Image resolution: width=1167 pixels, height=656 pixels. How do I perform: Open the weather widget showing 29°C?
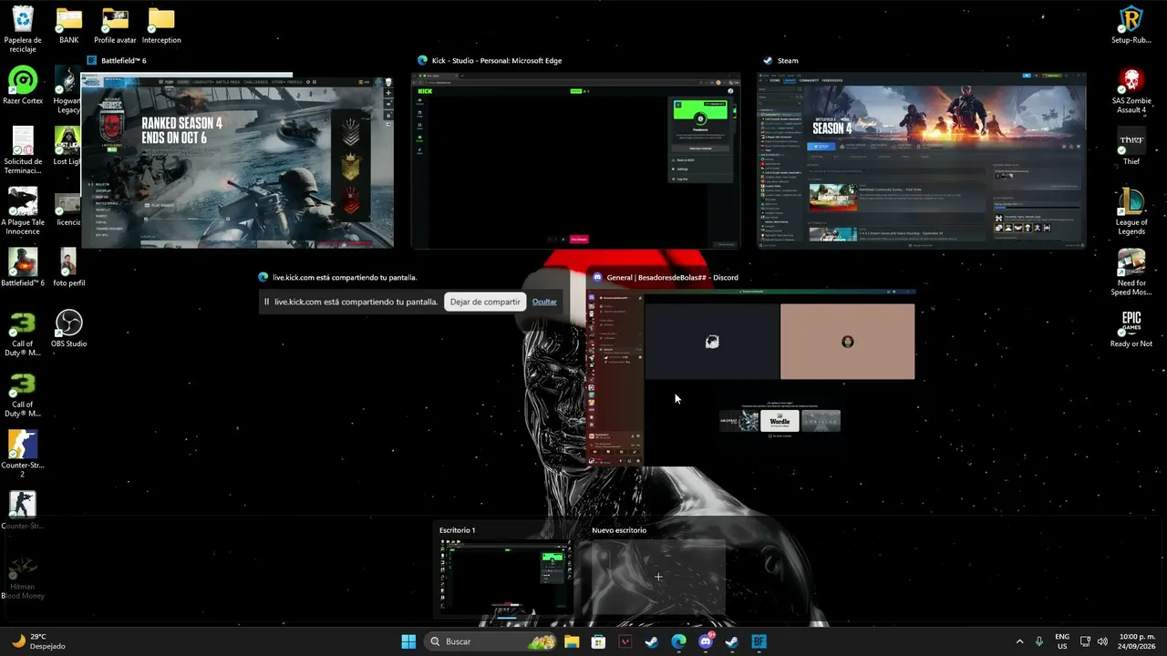point(38,641)
